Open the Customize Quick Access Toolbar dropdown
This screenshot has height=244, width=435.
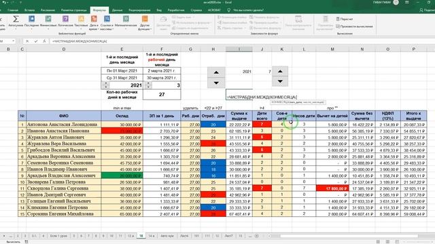point(21,3)
